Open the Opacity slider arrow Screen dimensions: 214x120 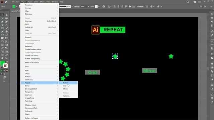88,7
